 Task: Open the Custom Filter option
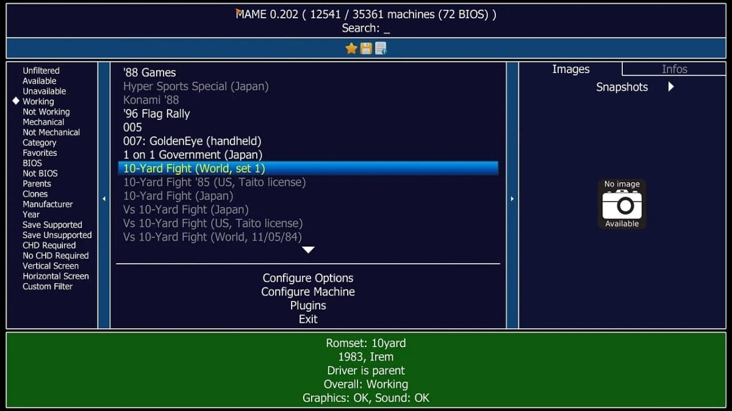tap(48, 287)
